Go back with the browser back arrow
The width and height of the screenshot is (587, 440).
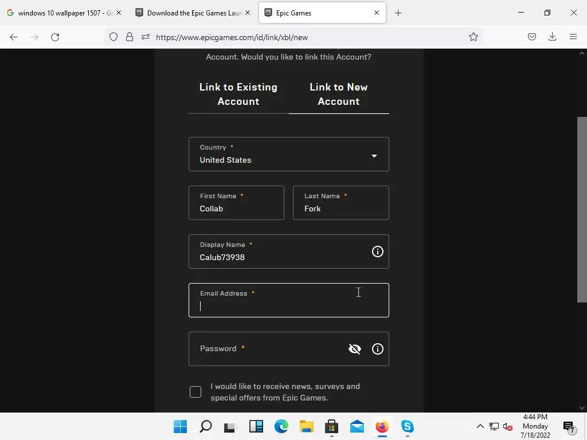tap(14, 37)
